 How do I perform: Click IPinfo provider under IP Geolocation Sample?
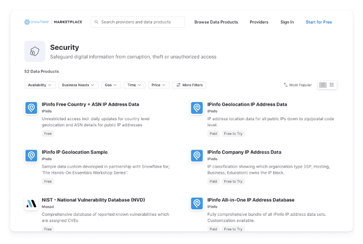tap(47, 159)
